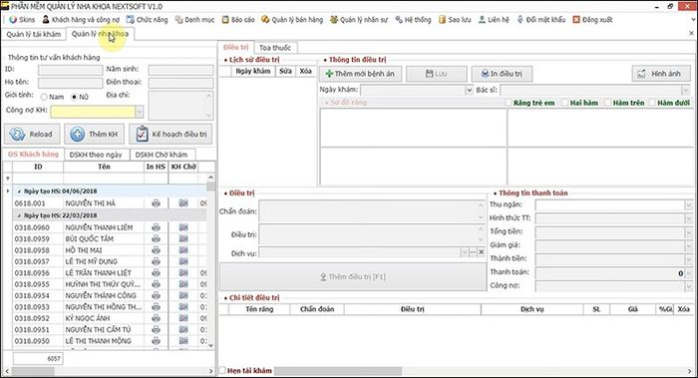The width and height of the screenshot is (698, 378).
Task: Select row 0318.0953 NGUYỄN THỊ HỒNG TH
Action: [x=110, y=307]
